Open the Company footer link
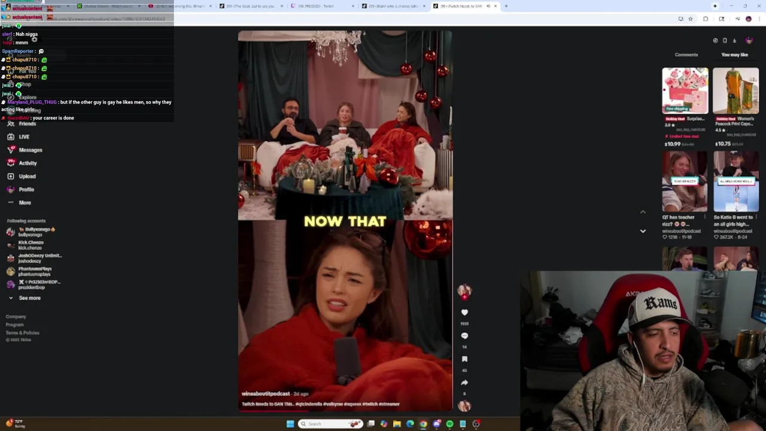 pyautogui.click(x=16, y=317)
